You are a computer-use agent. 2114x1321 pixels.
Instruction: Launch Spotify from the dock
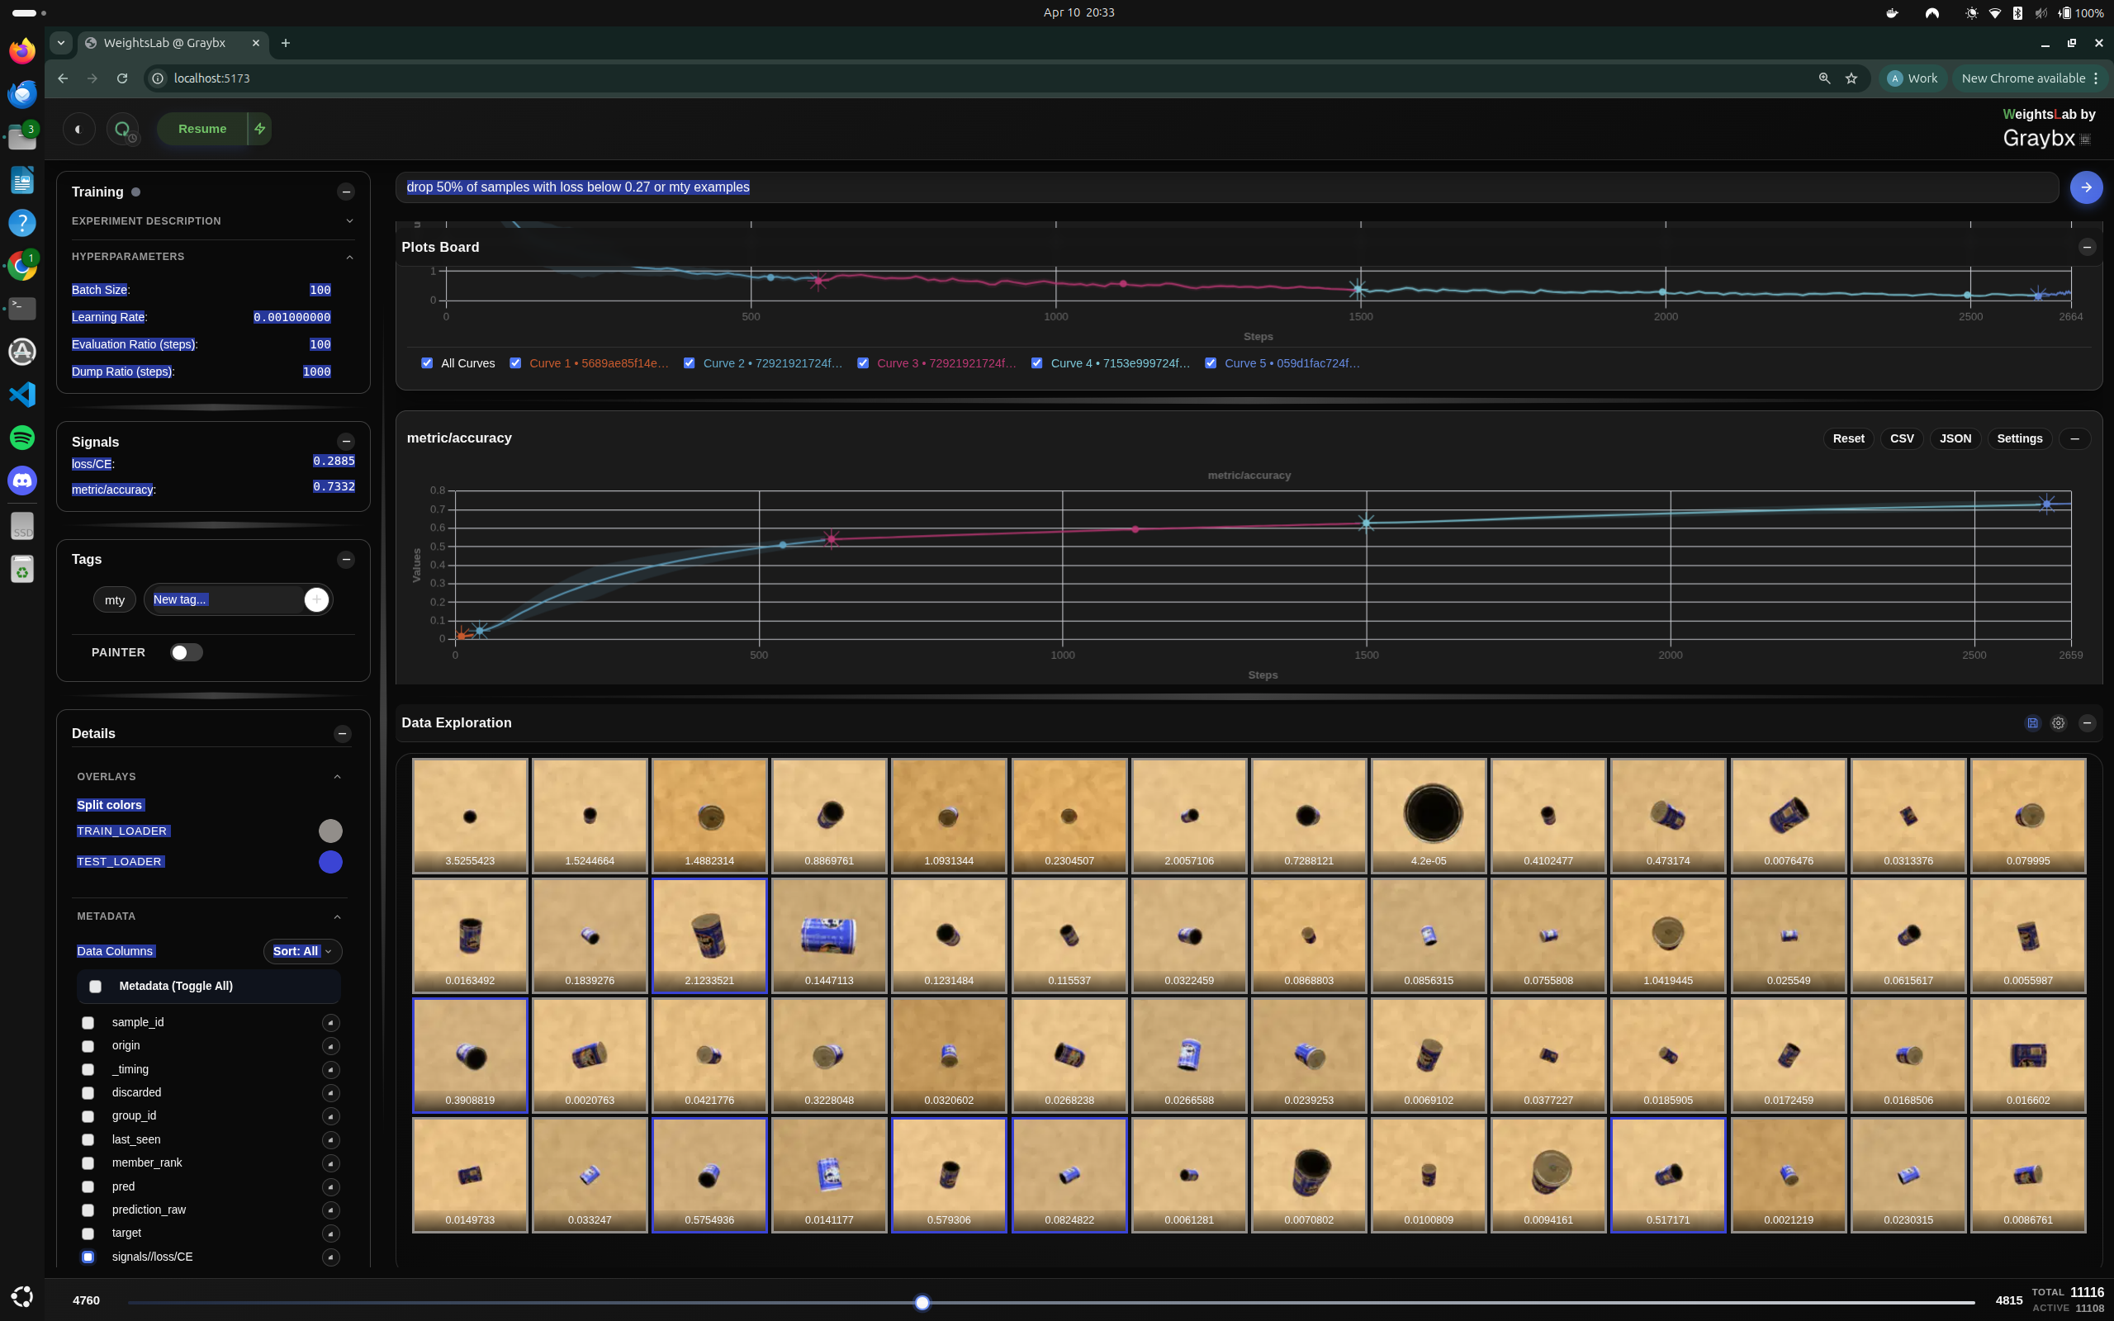[21, 438]
